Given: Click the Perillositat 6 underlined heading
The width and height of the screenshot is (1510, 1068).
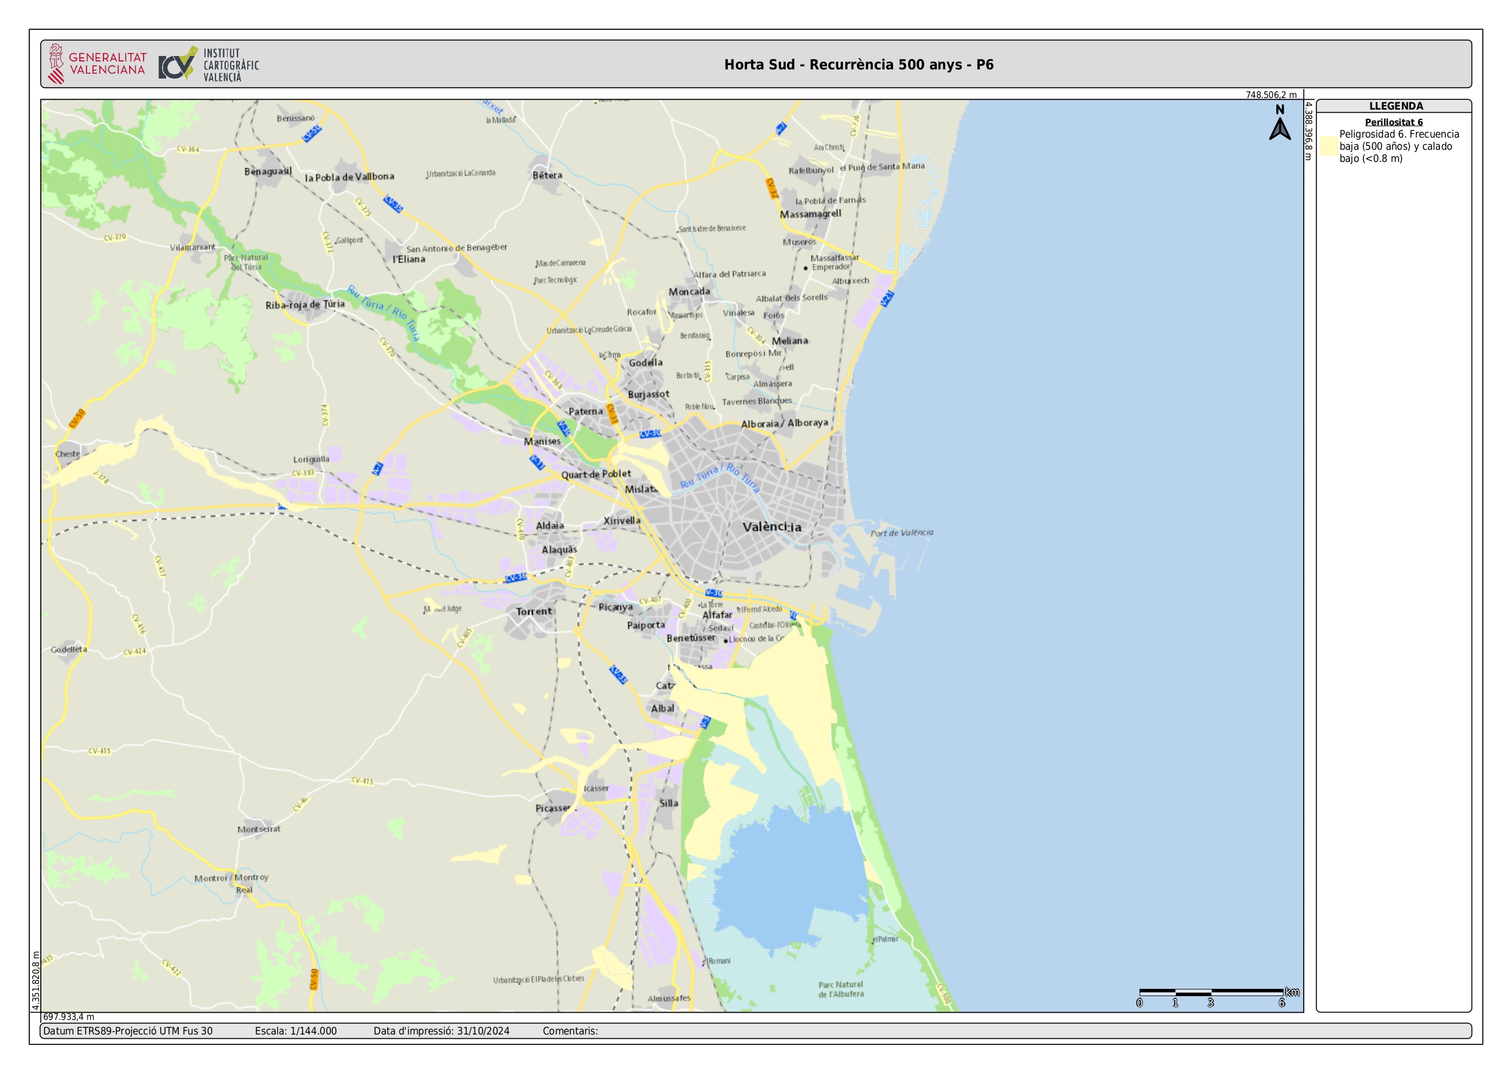Looking at the screenshot, I should pos(1393,122).
